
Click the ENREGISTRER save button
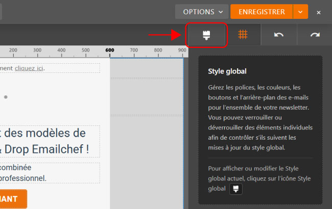click(262, 11)
